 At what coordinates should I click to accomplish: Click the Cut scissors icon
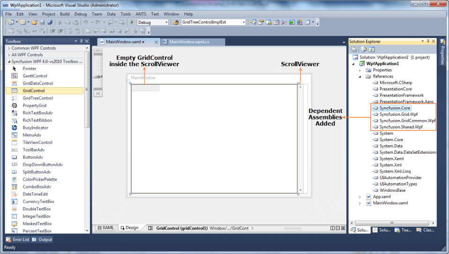pos(60,22)
